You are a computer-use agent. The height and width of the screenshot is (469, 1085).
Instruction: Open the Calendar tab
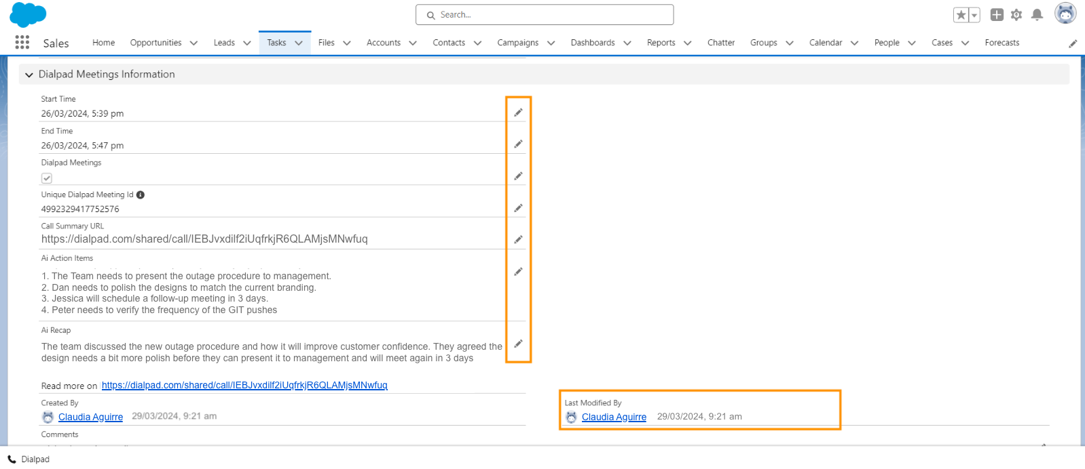(x=826, y=43)
